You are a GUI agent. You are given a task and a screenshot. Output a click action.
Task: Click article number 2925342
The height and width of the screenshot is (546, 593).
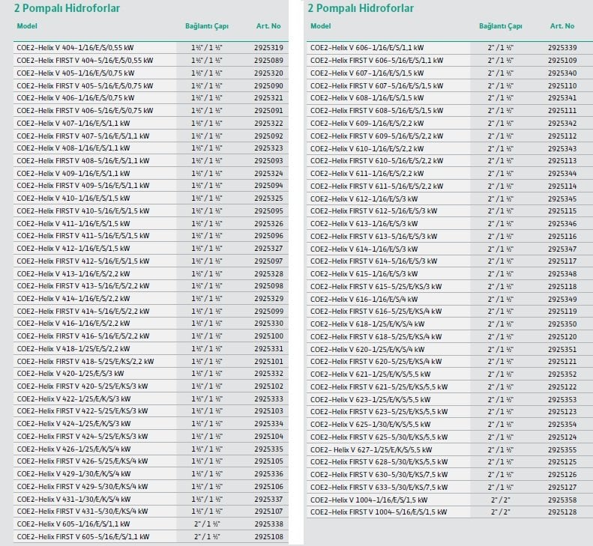562,123
